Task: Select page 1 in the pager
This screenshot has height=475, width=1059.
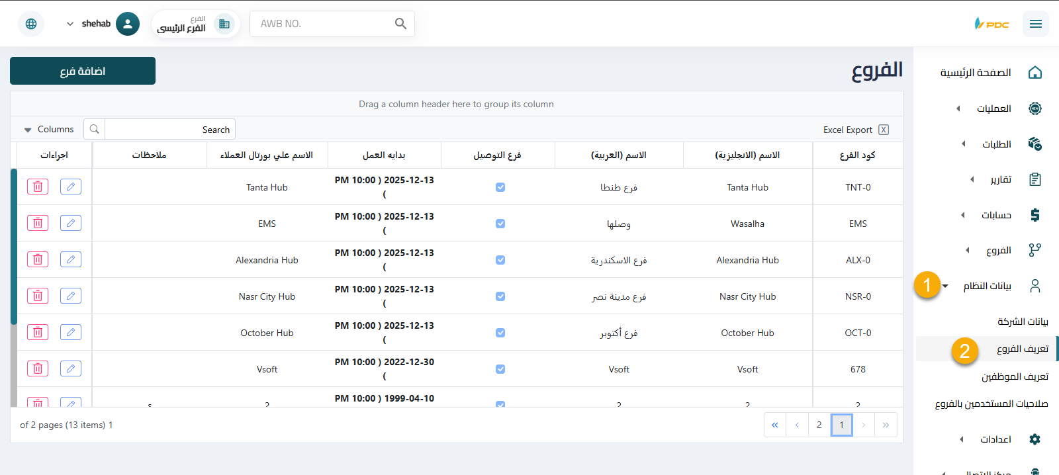Action: click(842, 425)
